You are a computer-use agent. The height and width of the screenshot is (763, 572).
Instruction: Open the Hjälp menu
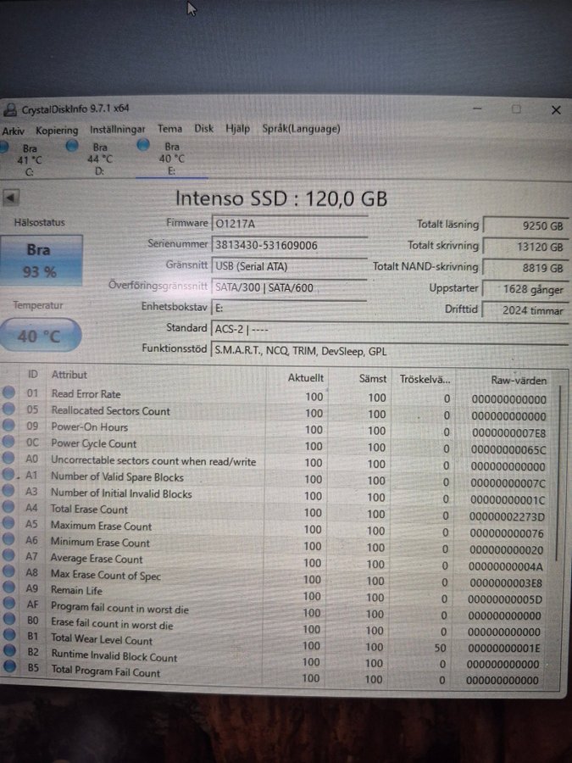click(238, 129)
